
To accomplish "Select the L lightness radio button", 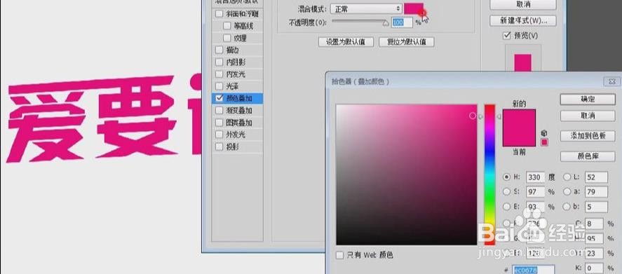I will click(567, 177).
